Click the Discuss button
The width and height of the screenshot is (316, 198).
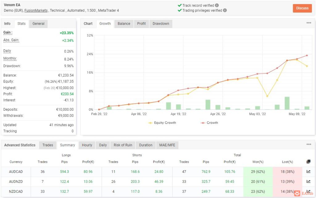tap(302, 8)
